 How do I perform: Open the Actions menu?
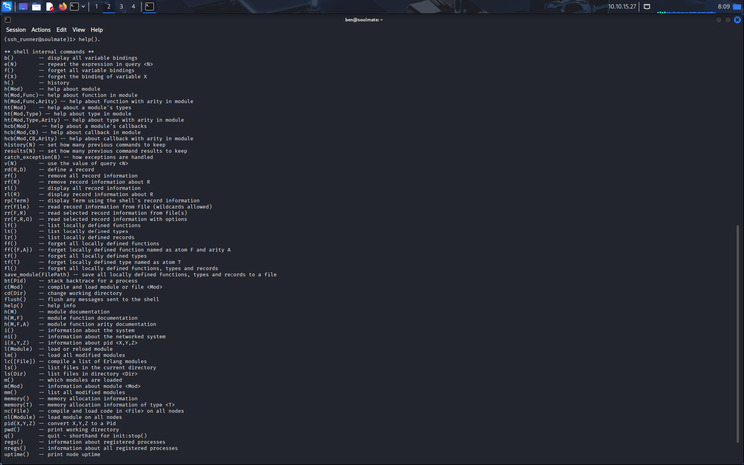[x=41, y=30]
